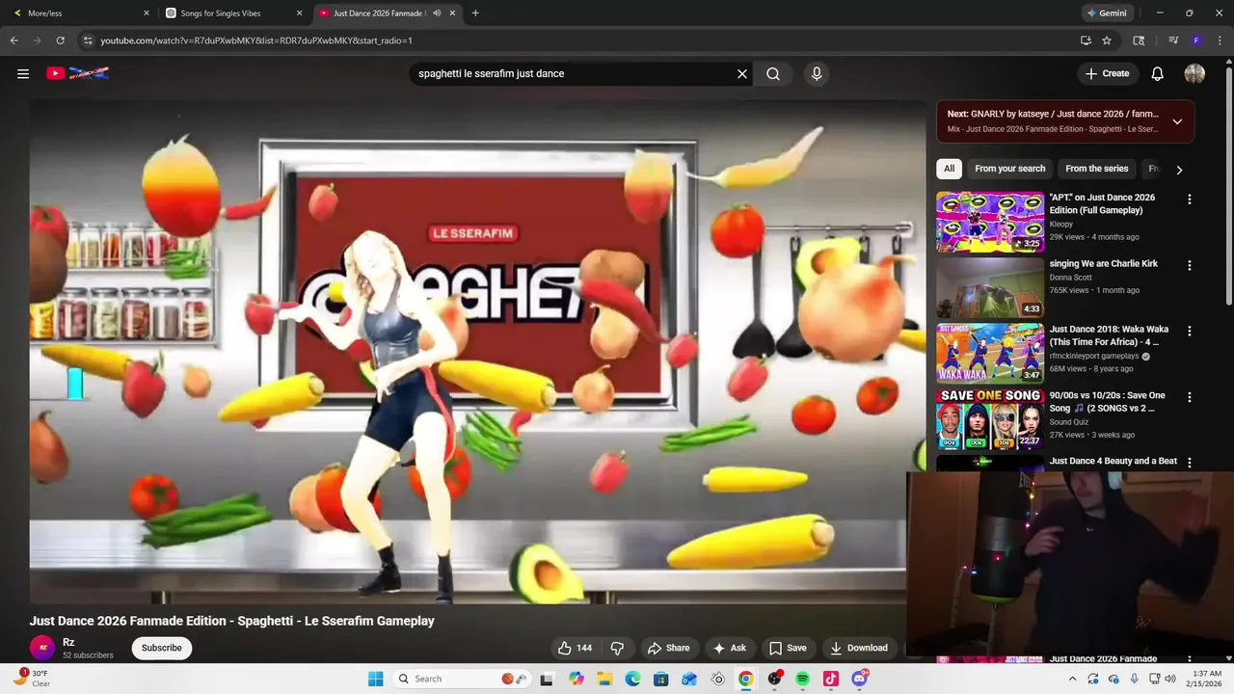Open Waka Waka Just Dance thumbnail
The width and height of the screenshot is (1234, 694).
(990, 353)
